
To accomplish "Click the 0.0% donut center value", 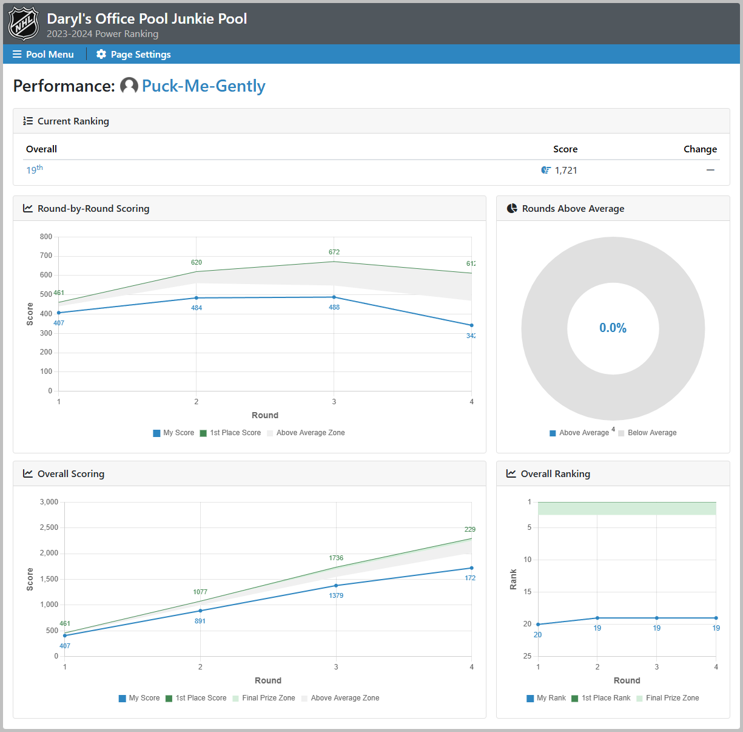I will [x=613, y=328].
